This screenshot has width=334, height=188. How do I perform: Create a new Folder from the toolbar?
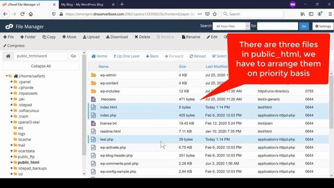pyautogui.click(x=28, y=37)
